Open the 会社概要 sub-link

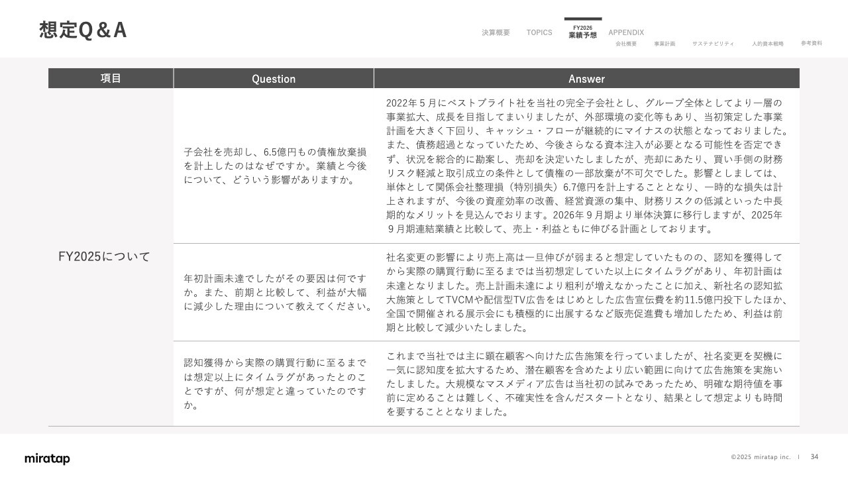pyautogui.click(x=625, y=44)
